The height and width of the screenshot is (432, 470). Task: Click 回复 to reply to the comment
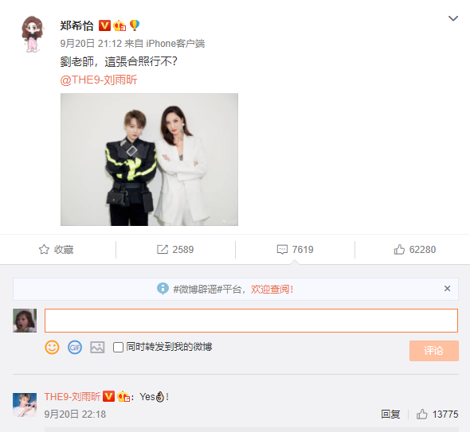[390, 414]
